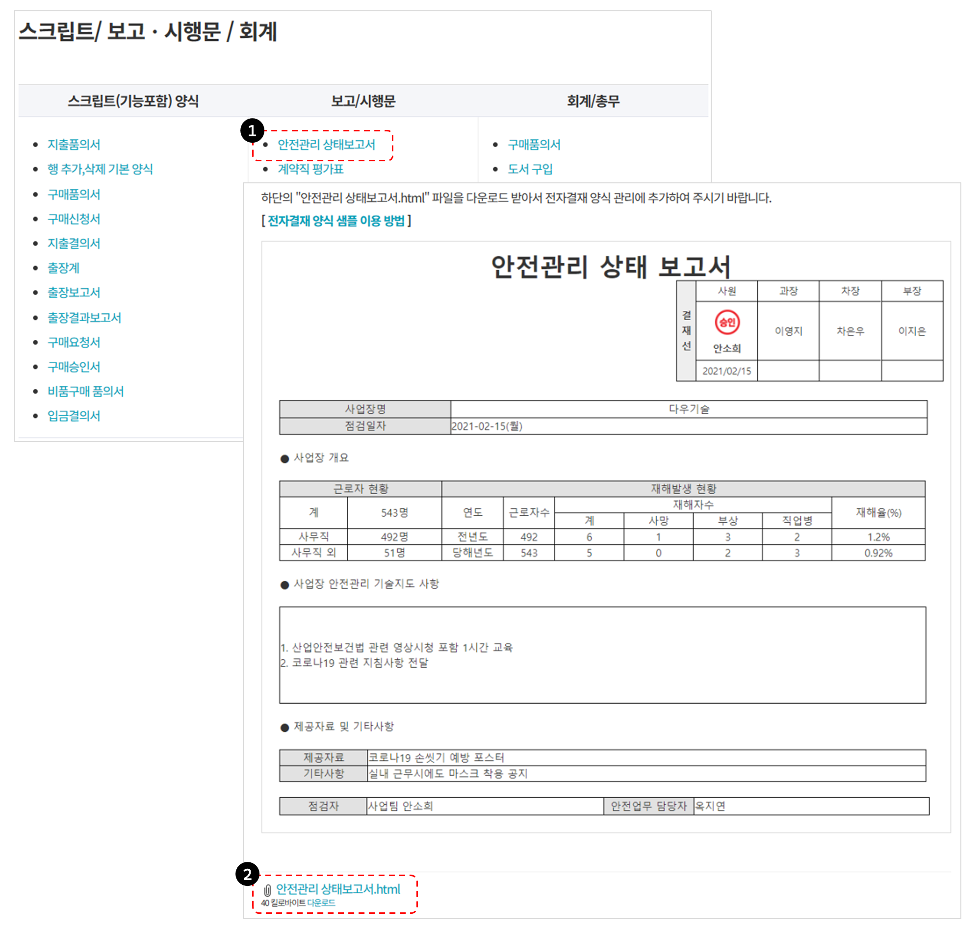Open the 도서 구입 form

click(x=530, y=169)
